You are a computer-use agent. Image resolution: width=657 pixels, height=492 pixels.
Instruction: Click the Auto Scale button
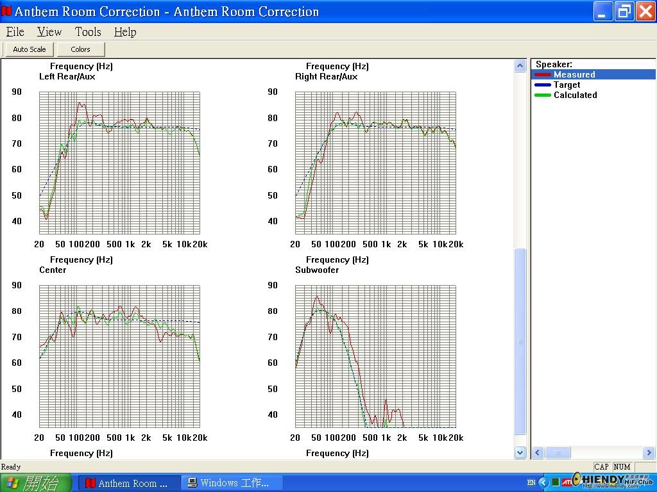30,49
